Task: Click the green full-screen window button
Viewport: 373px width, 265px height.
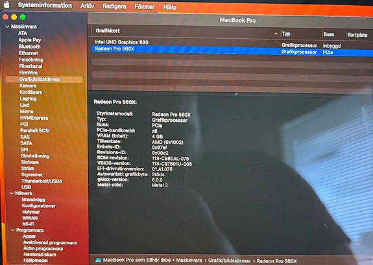Action: pos(23,17)
